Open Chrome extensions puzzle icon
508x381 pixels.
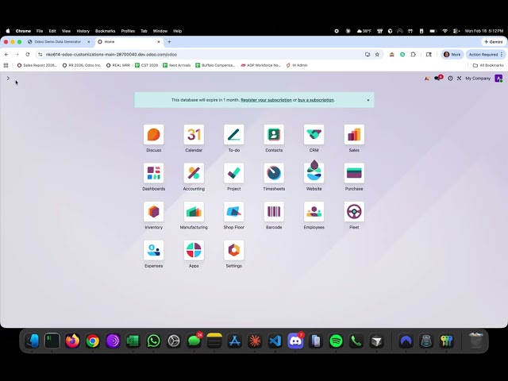[413, 55]
